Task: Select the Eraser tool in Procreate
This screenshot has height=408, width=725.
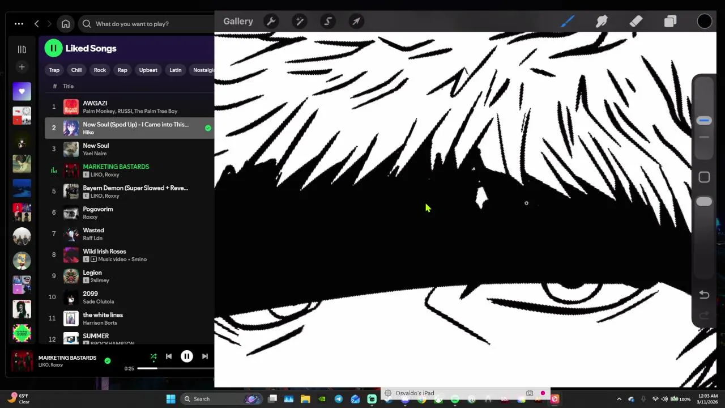Action: point(636,22)
